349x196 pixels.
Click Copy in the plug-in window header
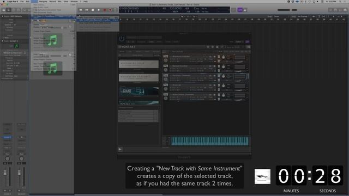(x=151, y=42)
